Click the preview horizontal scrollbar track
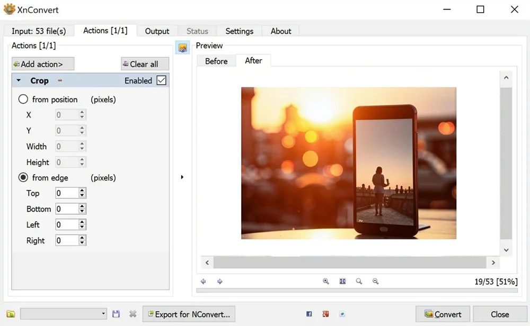The height and width of the screenshot is (326, 530). click(350, 262)
